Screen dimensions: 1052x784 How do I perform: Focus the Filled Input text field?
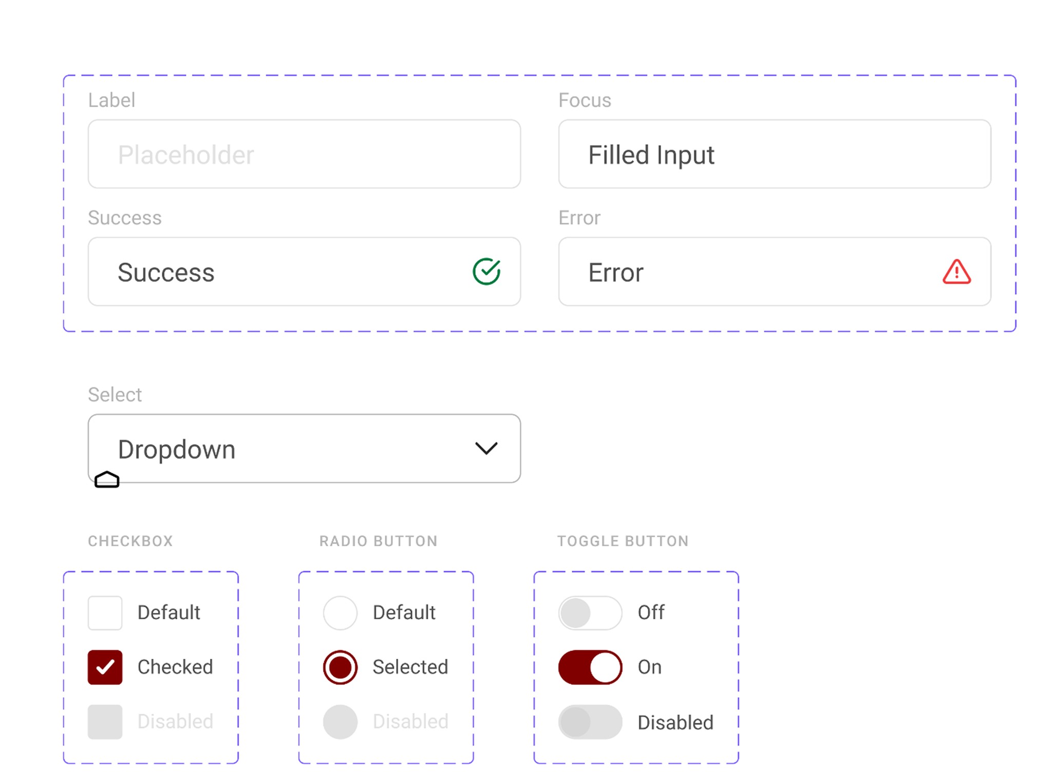(774, 154)
